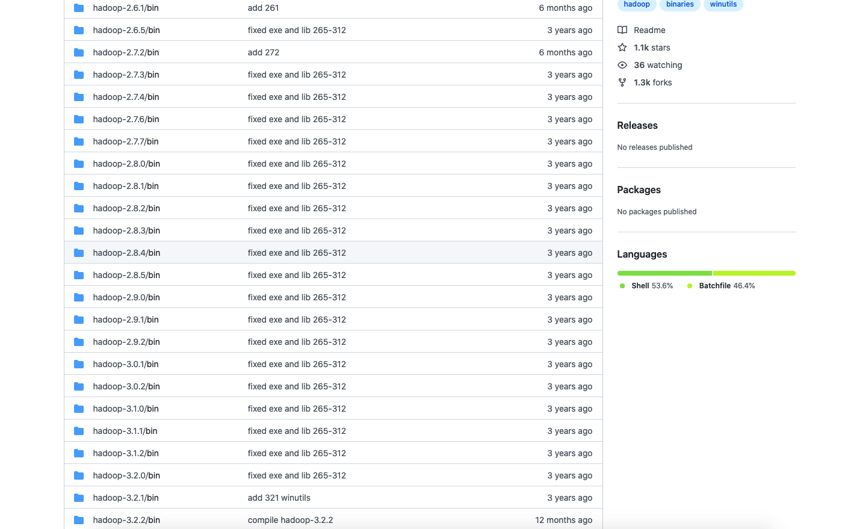Select the binaries topic tag
Screen dimensions: 848x529
tap(679, 5)
